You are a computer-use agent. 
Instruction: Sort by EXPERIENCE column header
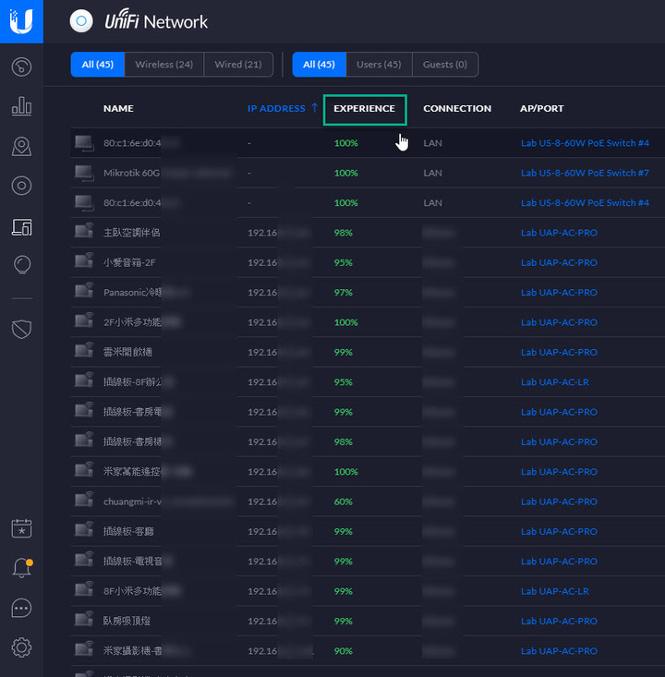[365, 108]
